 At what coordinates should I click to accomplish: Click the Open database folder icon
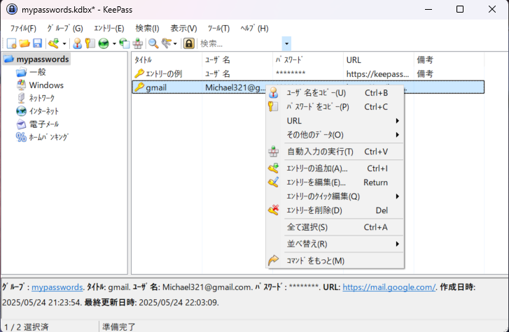coord(25,43)
